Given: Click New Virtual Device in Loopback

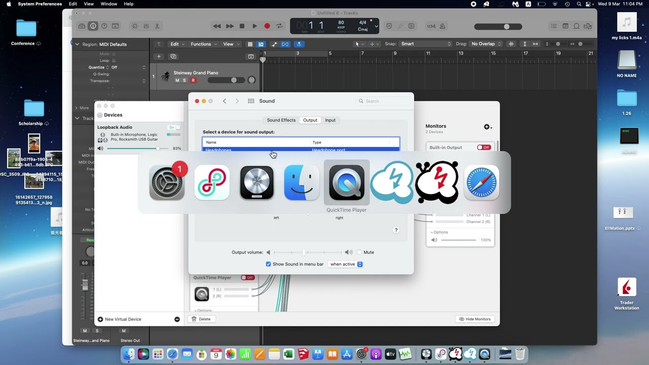Looking at the screenshot, I should pos(119,319).
